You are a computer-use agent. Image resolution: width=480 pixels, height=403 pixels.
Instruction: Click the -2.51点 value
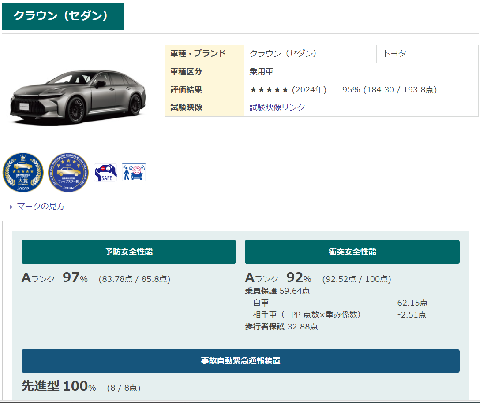tap(412, 315)
